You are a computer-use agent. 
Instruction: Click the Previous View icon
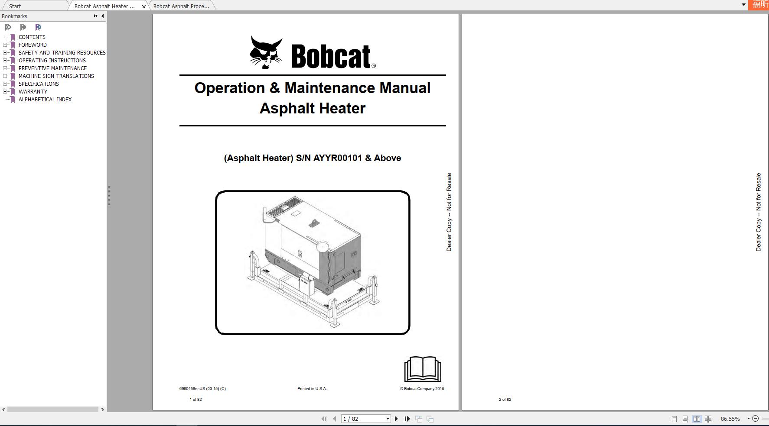(419, 419)
